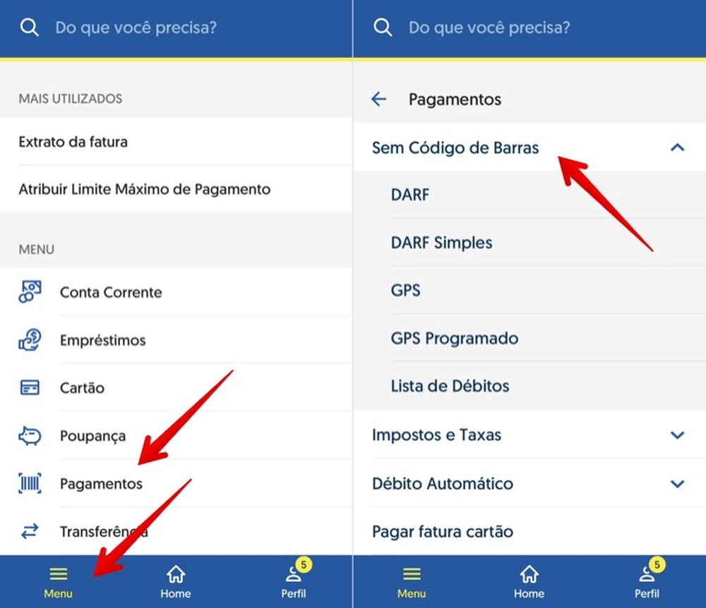Click the Cartão card icon

pos(28,388)
